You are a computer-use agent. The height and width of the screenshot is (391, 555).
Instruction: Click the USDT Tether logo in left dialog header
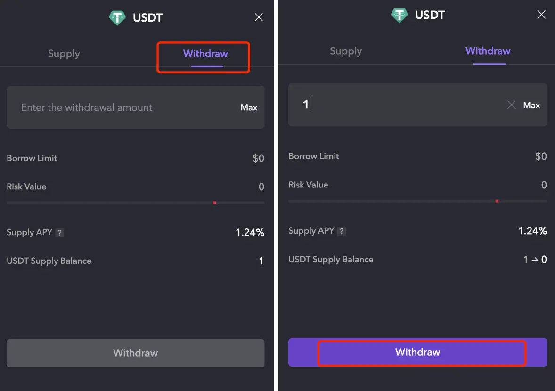(x=117, y=17)
